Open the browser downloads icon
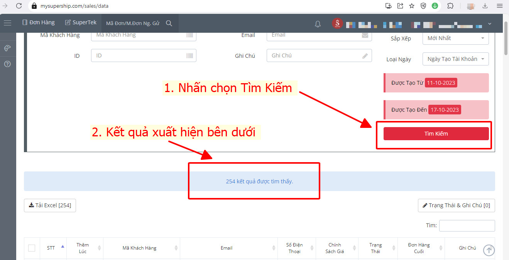The width and height of the screenshot is (509, 260). point(485,6)
